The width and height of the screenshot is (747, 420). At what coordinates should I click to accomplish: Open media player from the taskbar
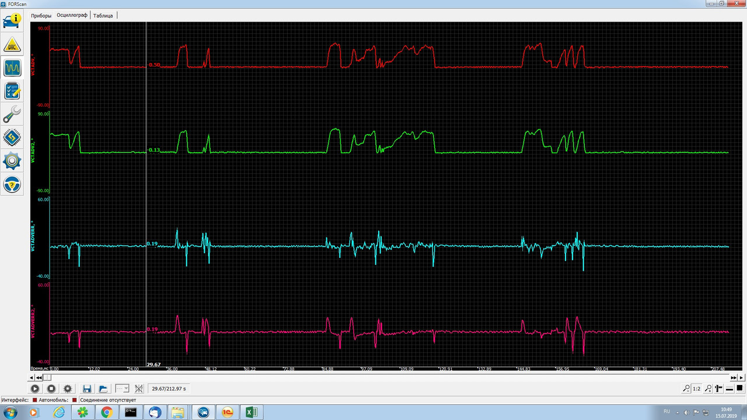[34, 412]
